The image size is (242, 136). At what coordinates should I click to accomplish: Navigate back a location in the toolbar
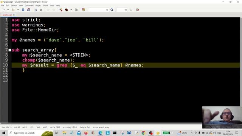pyautogui.click(x=48, y=10)
